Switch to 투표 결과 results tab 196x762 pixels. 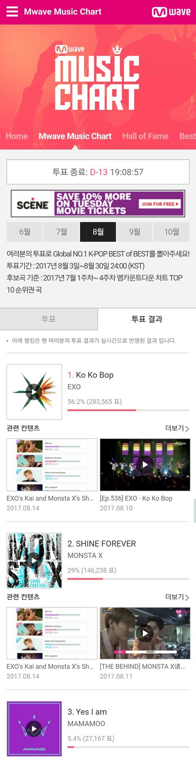(x=147, y=319)
